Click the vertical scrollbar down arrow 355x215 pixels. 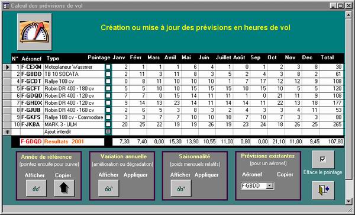pyautogui.click(x=348, y=201)
